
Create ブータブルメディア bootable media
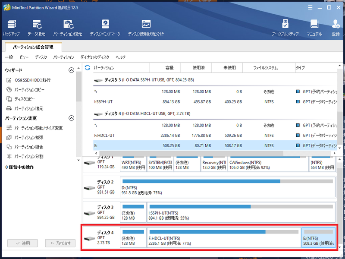coord(285,28)
